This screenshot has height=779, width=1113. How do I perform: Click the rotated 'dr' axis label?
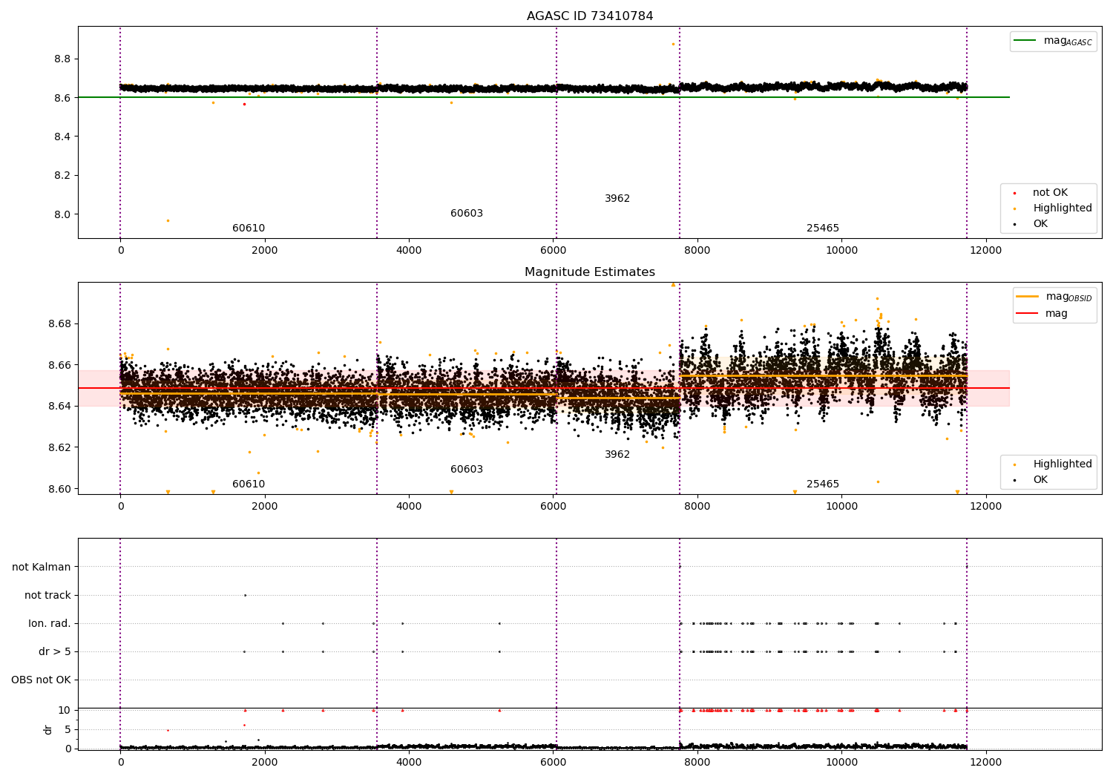(x=48, y=729)
